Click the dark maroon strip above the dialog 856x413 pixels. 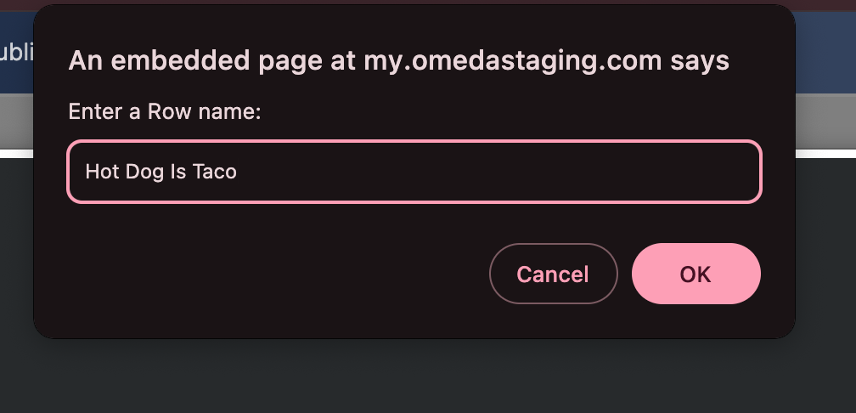tap(425, 3)
